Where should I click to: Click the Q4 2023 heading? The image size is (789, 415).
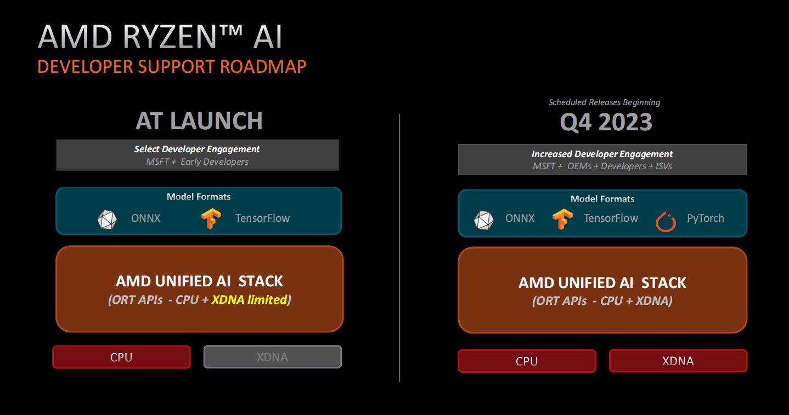click(606, 123)
